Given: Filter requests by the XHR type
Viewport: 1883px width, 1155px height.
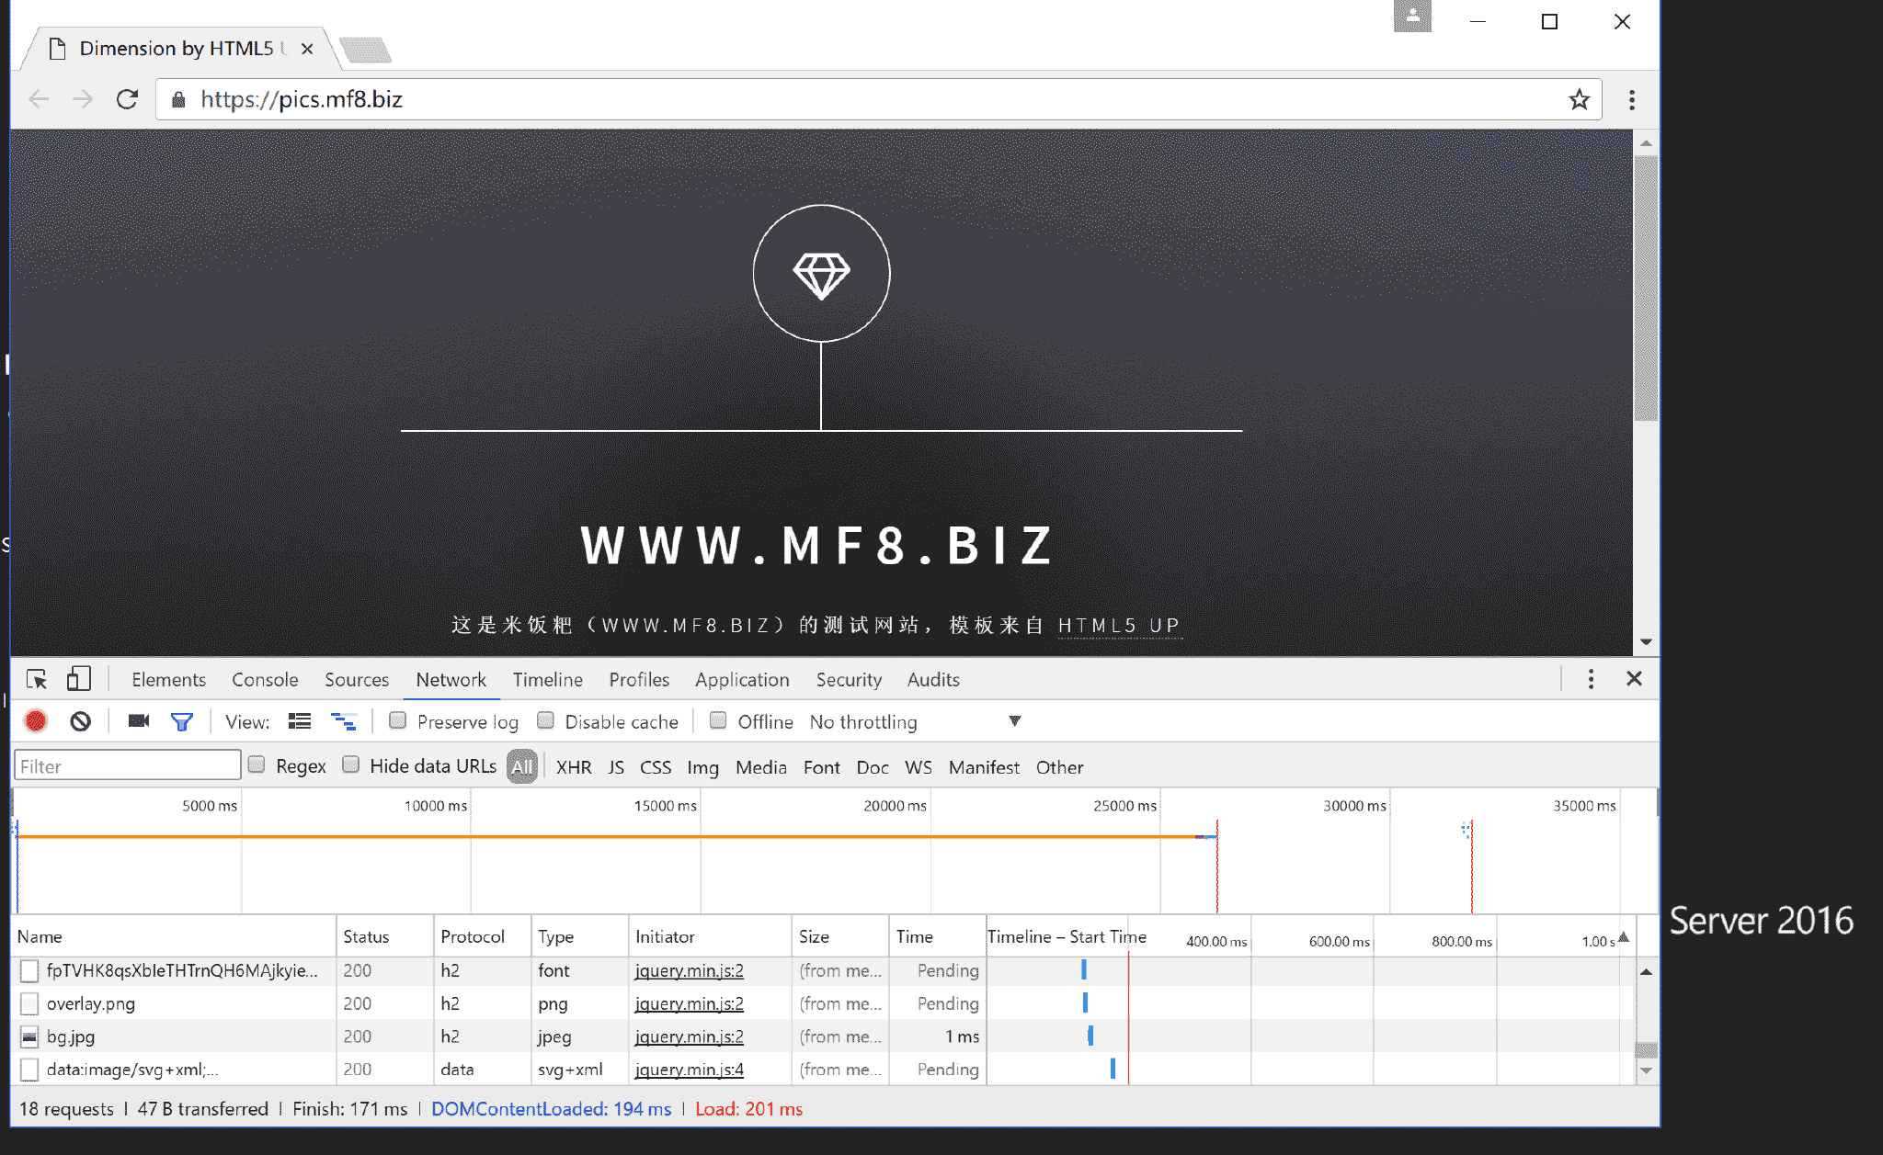Looking at the screenshot, I should (x=574, y=767).
